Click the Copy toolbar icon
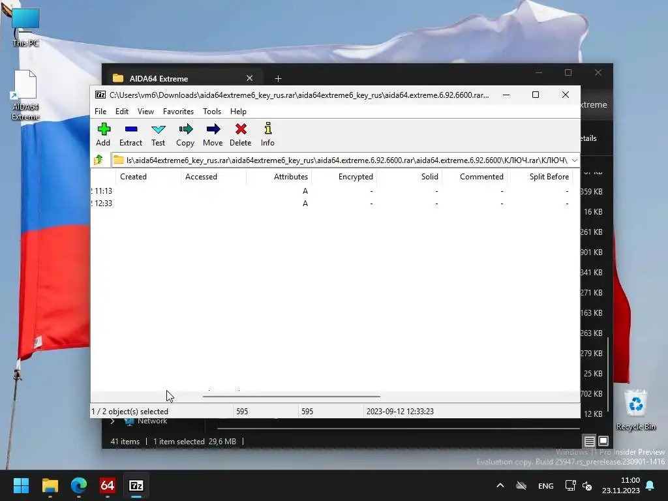 click(x=185, y=134)
